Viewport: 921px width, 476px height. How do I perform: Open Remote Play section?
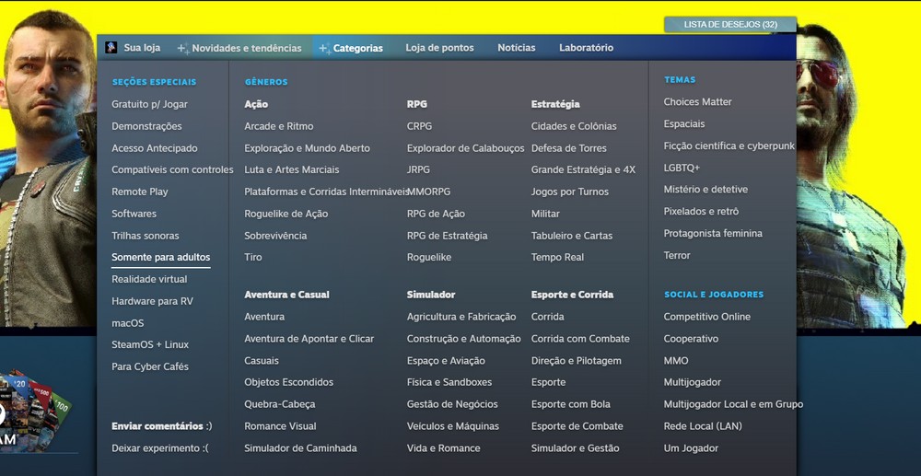[x=140, y=192]
